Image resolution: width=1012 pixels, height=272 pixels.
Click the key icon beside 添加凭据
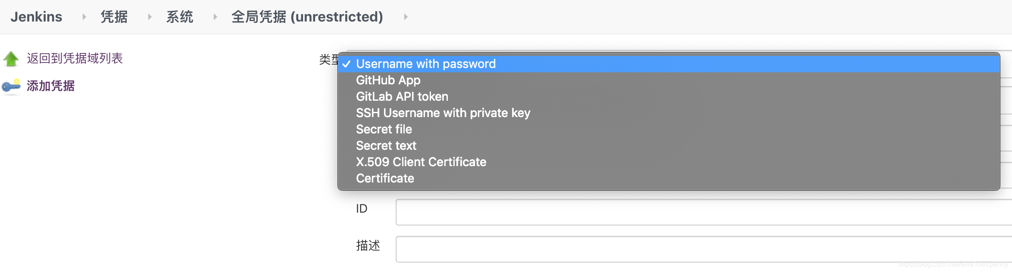(x=11, y=86)
